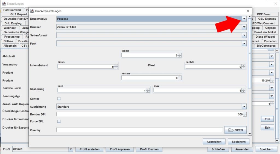The image size is (280, 154).
Task: Switch to the Post Schweiz tab
Action: click(12, 10)
